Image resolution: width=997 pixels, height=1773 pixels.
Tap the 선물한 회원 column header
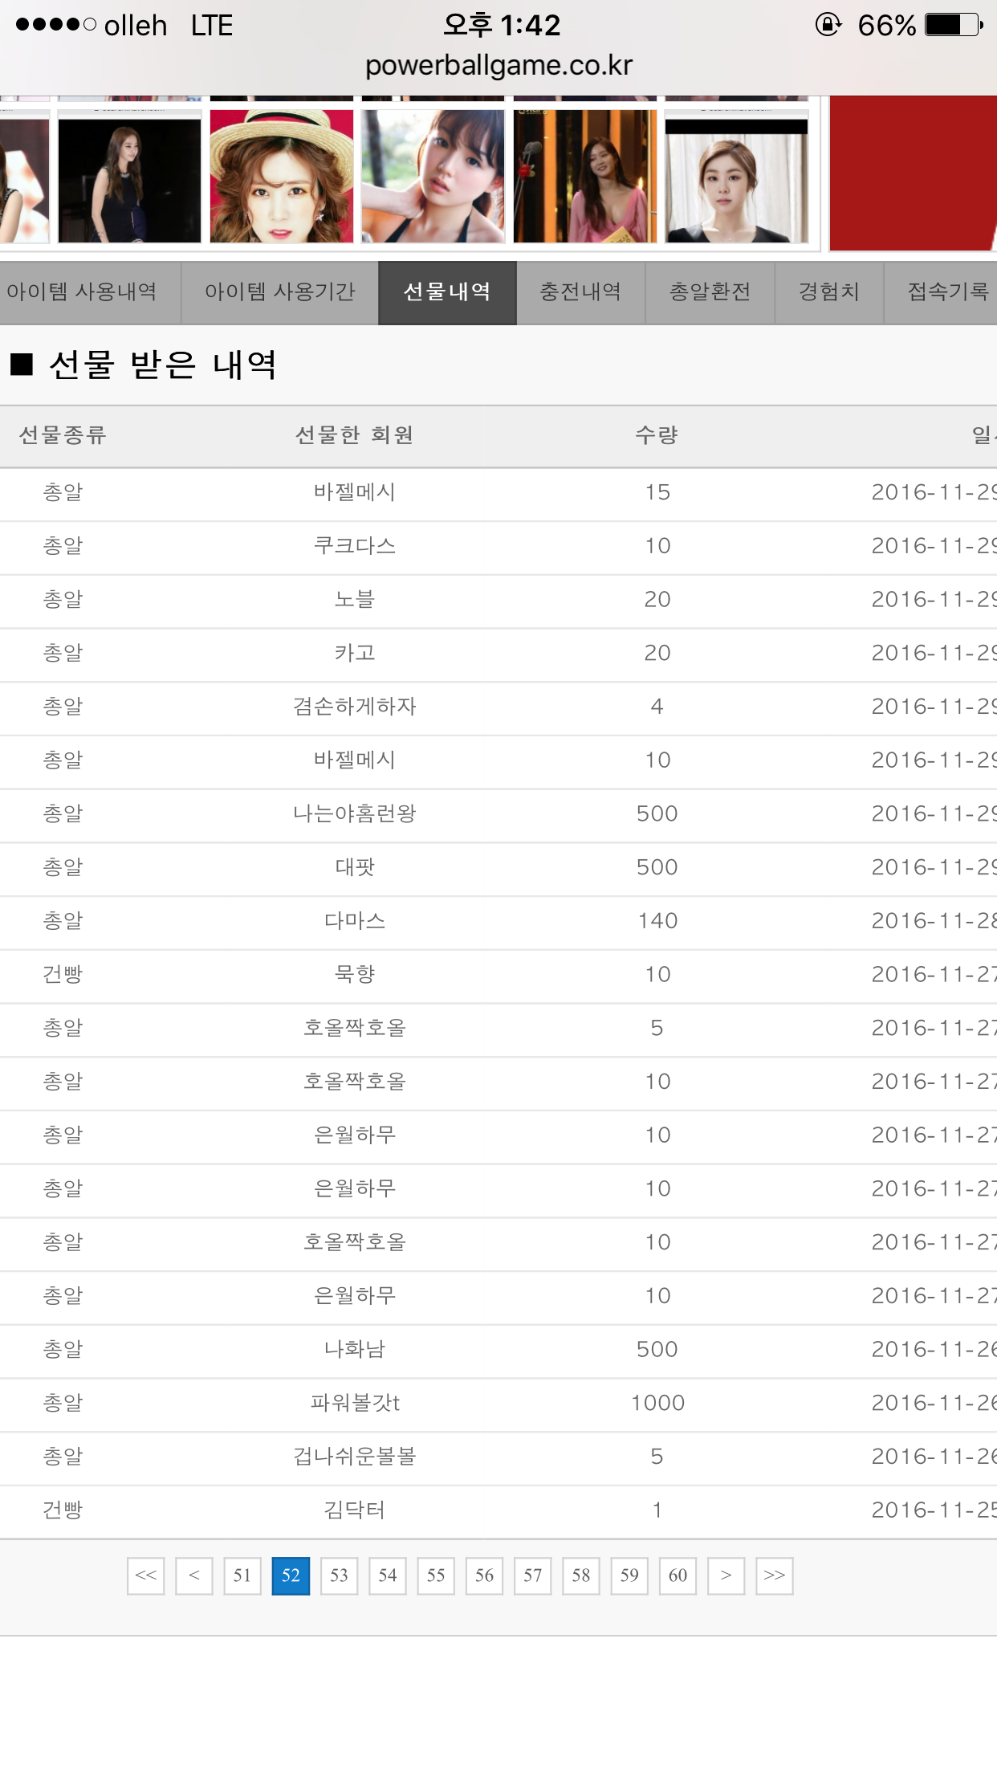pos(354,435)
